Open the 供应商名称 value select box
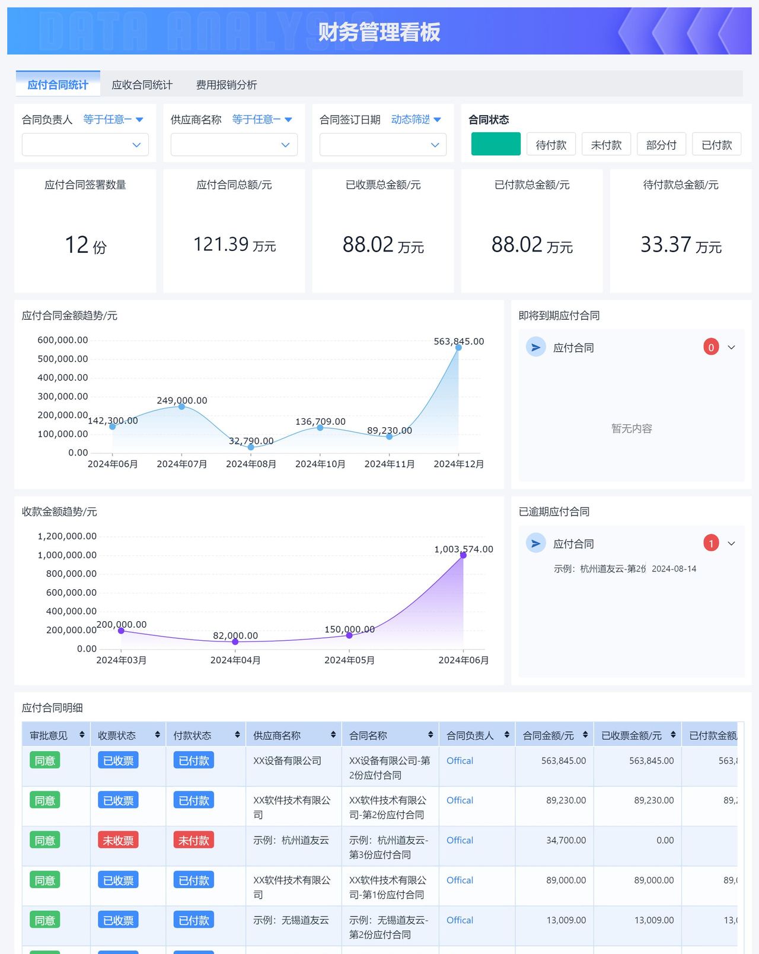The height and width of the screenshot is (954, 759). pyautogui.click(x=234, y=145)
